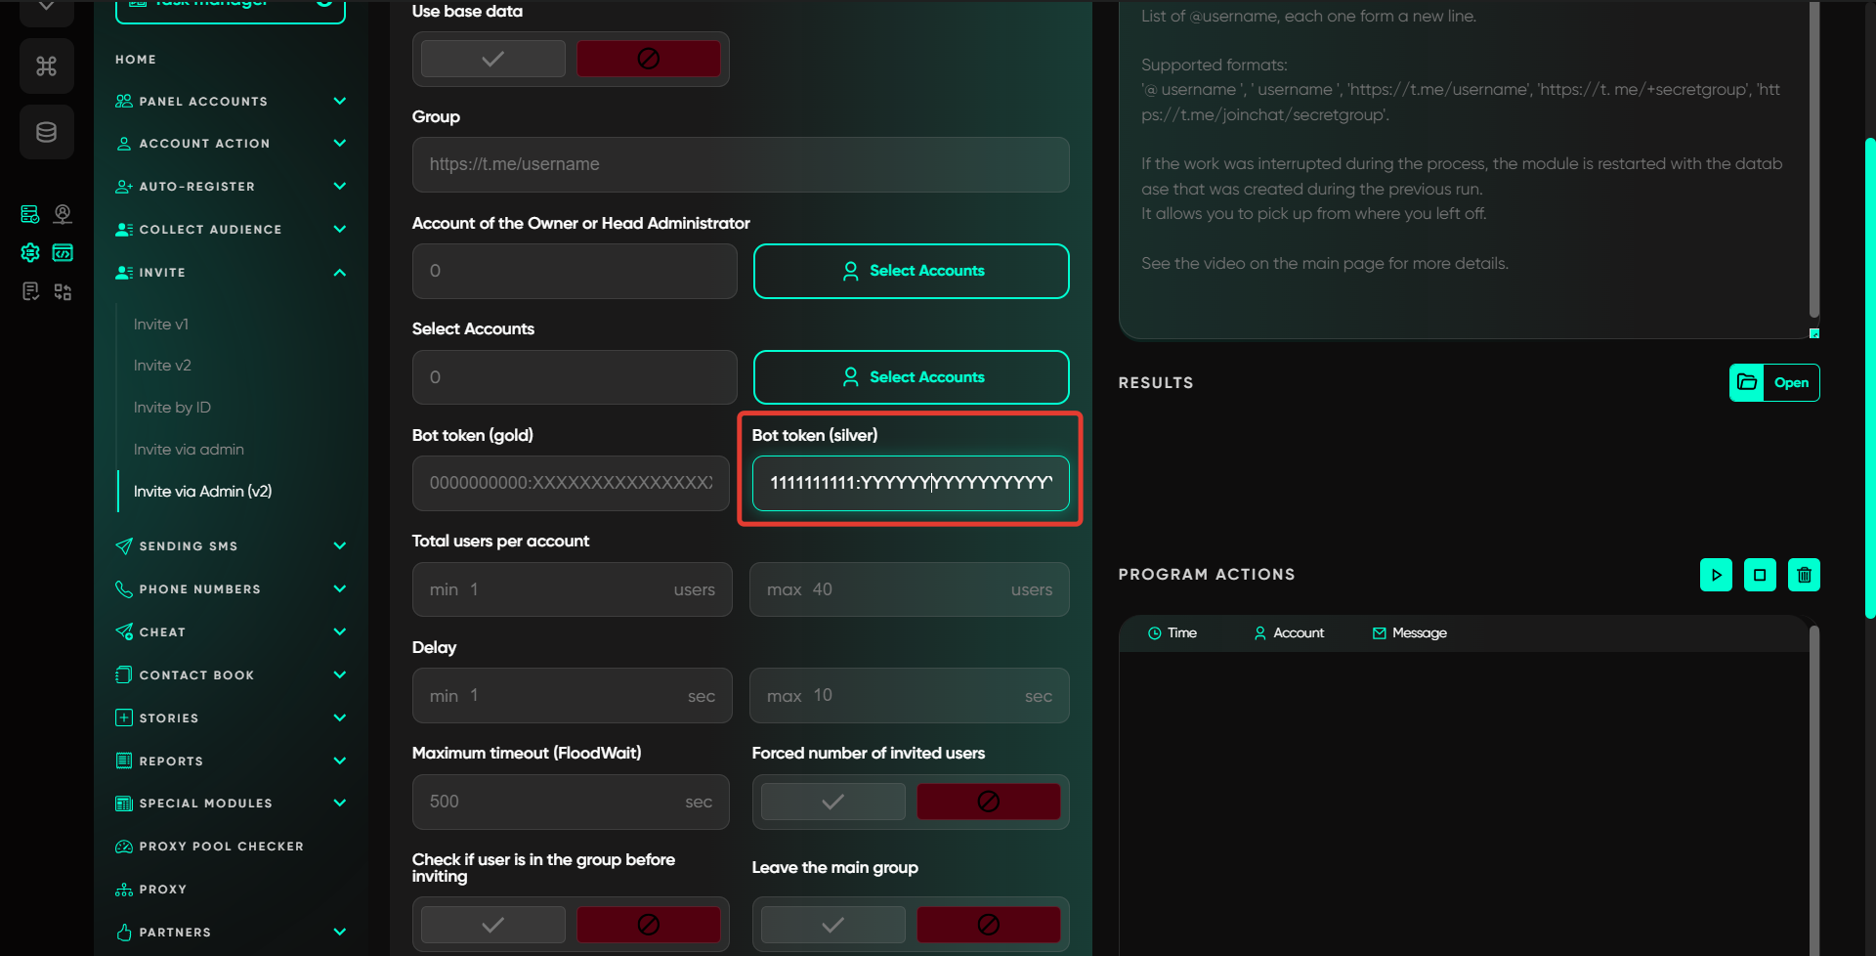Click the Group URL input field

click(740, 164)
